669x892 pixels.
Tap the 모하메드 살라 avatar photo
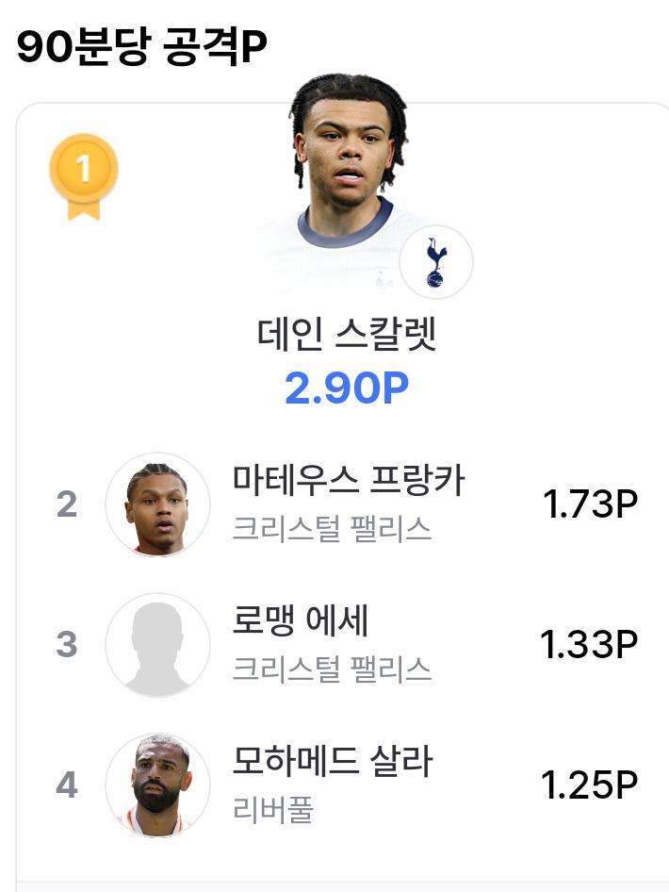(x=157, y=785)
